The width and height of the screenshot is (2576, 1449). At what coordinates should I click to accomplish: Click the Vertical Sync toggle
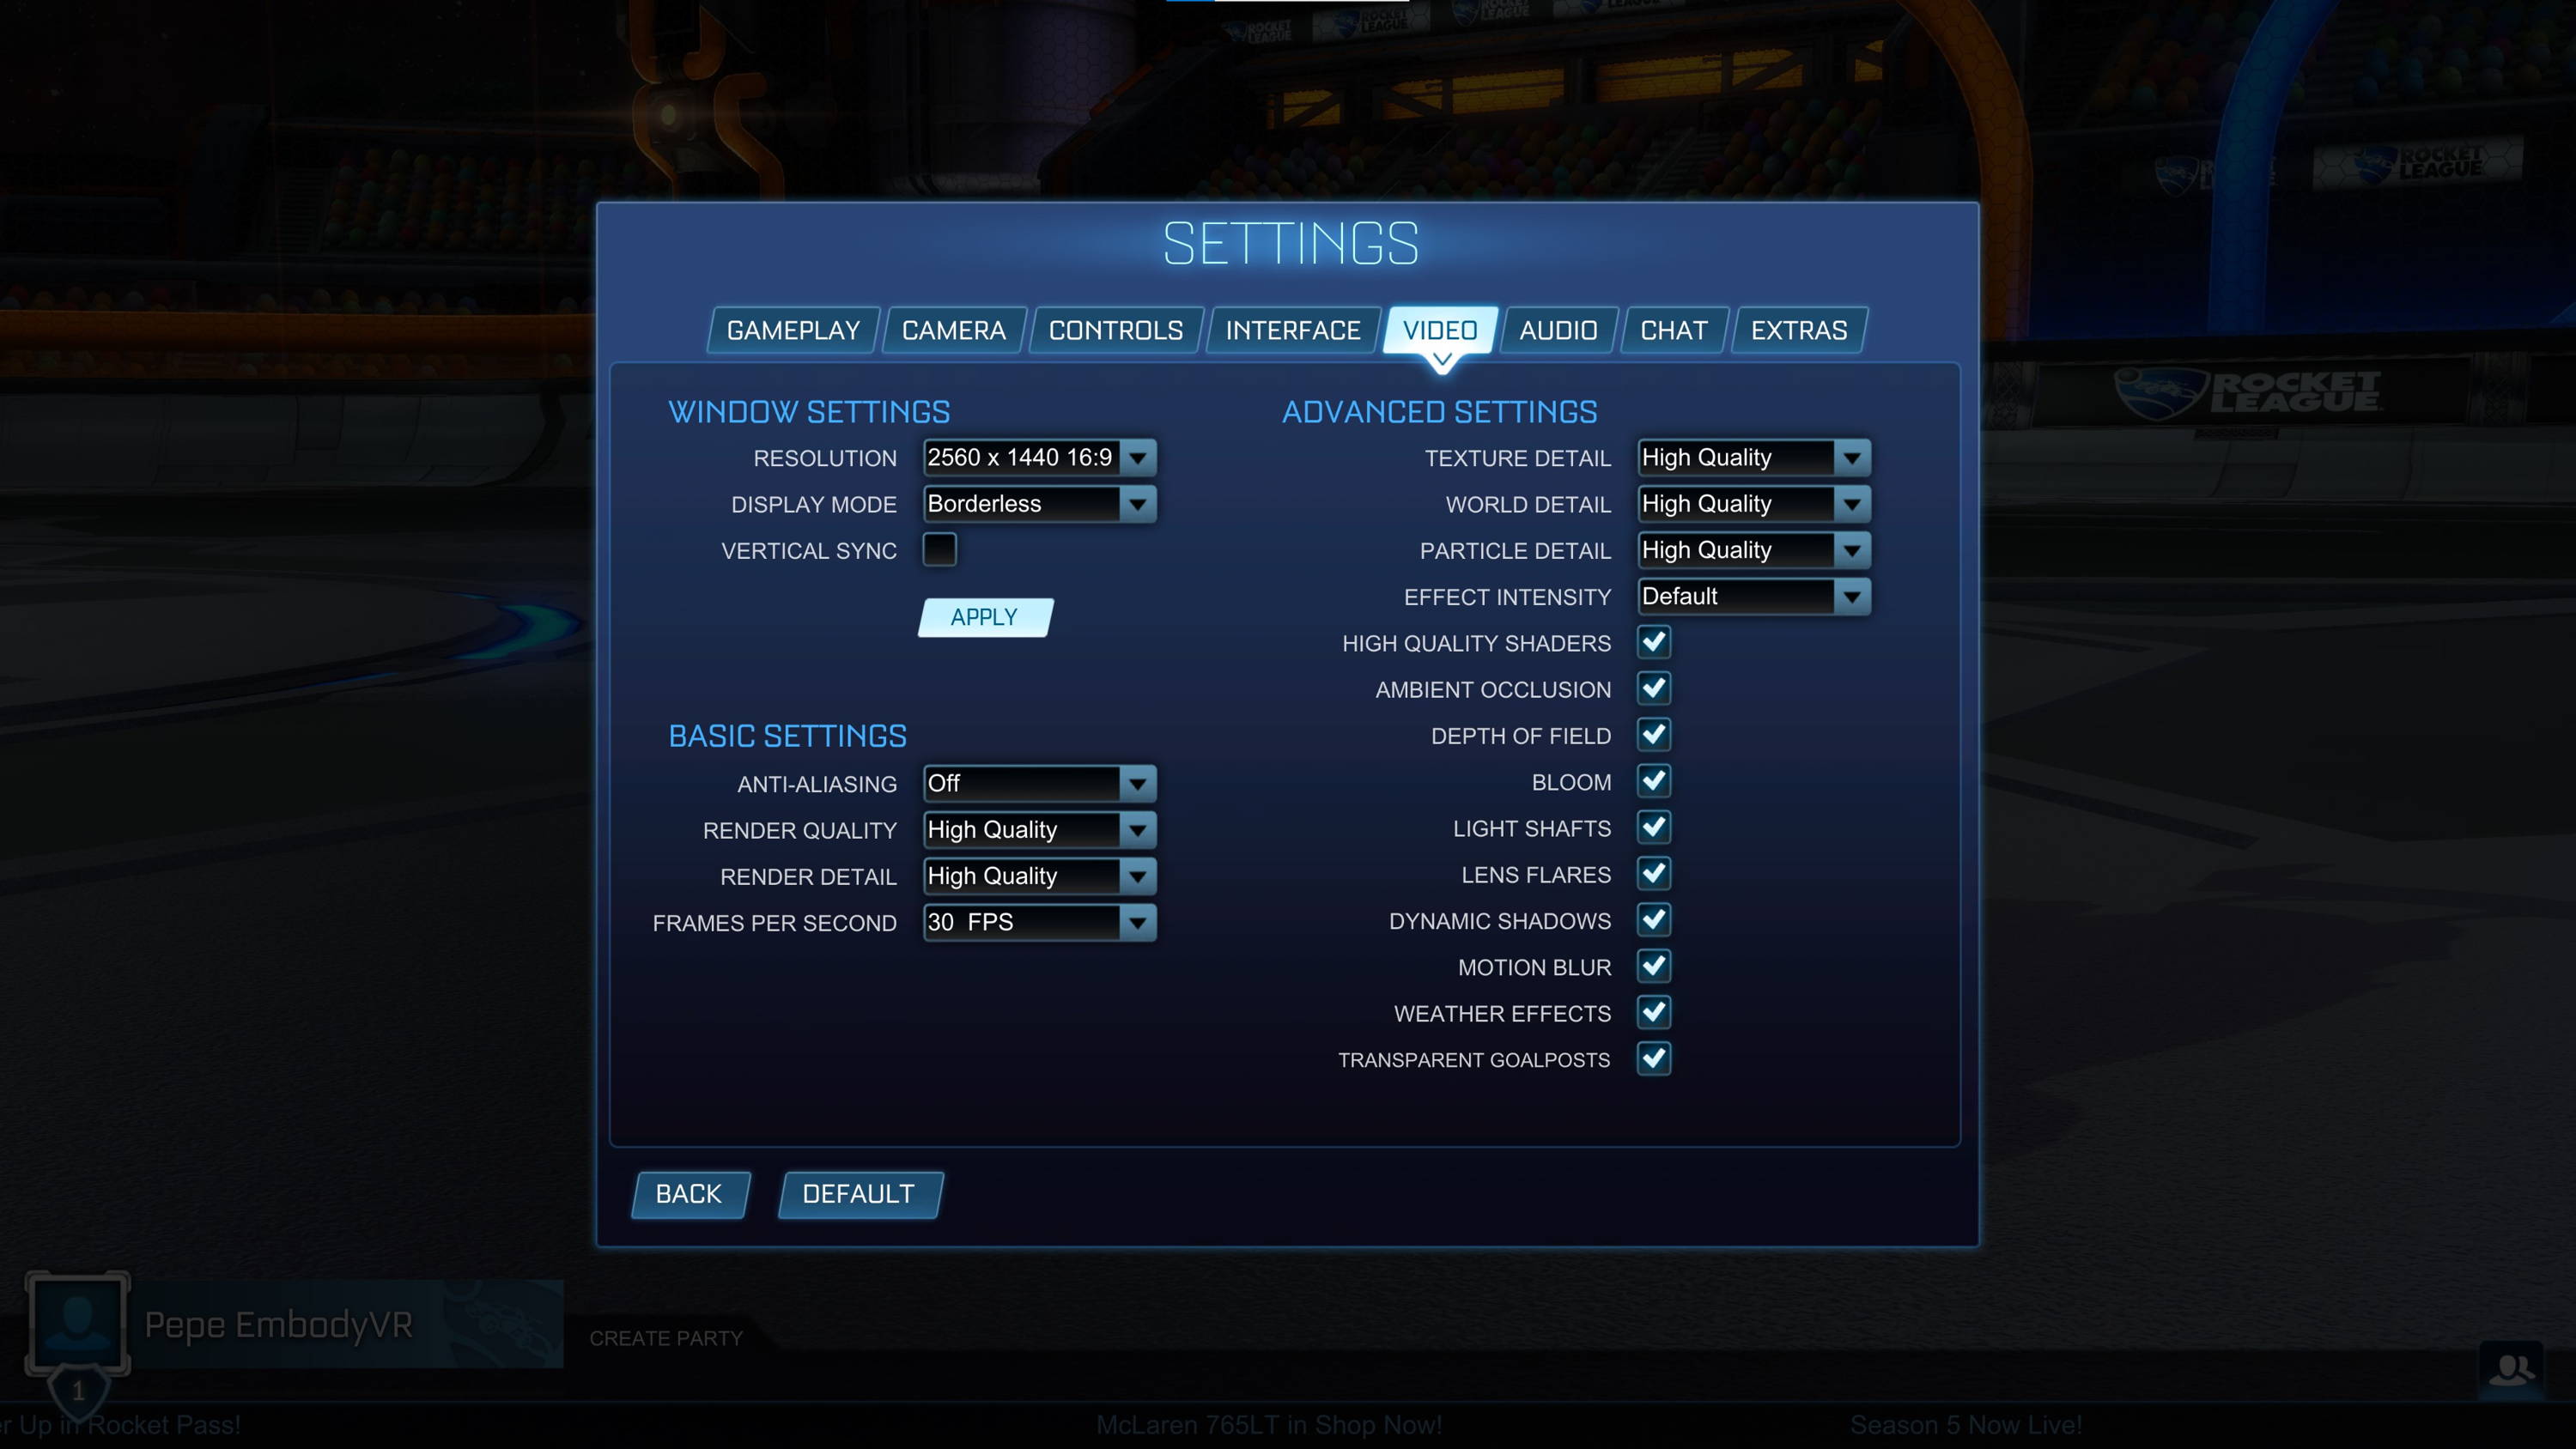point(938,549)
